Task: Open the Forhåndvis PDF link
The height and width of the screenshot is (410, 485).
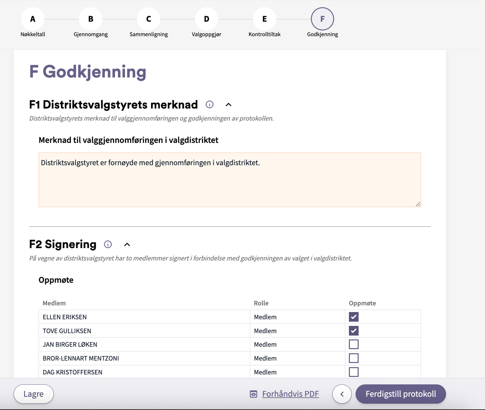Action: [290, 394]
